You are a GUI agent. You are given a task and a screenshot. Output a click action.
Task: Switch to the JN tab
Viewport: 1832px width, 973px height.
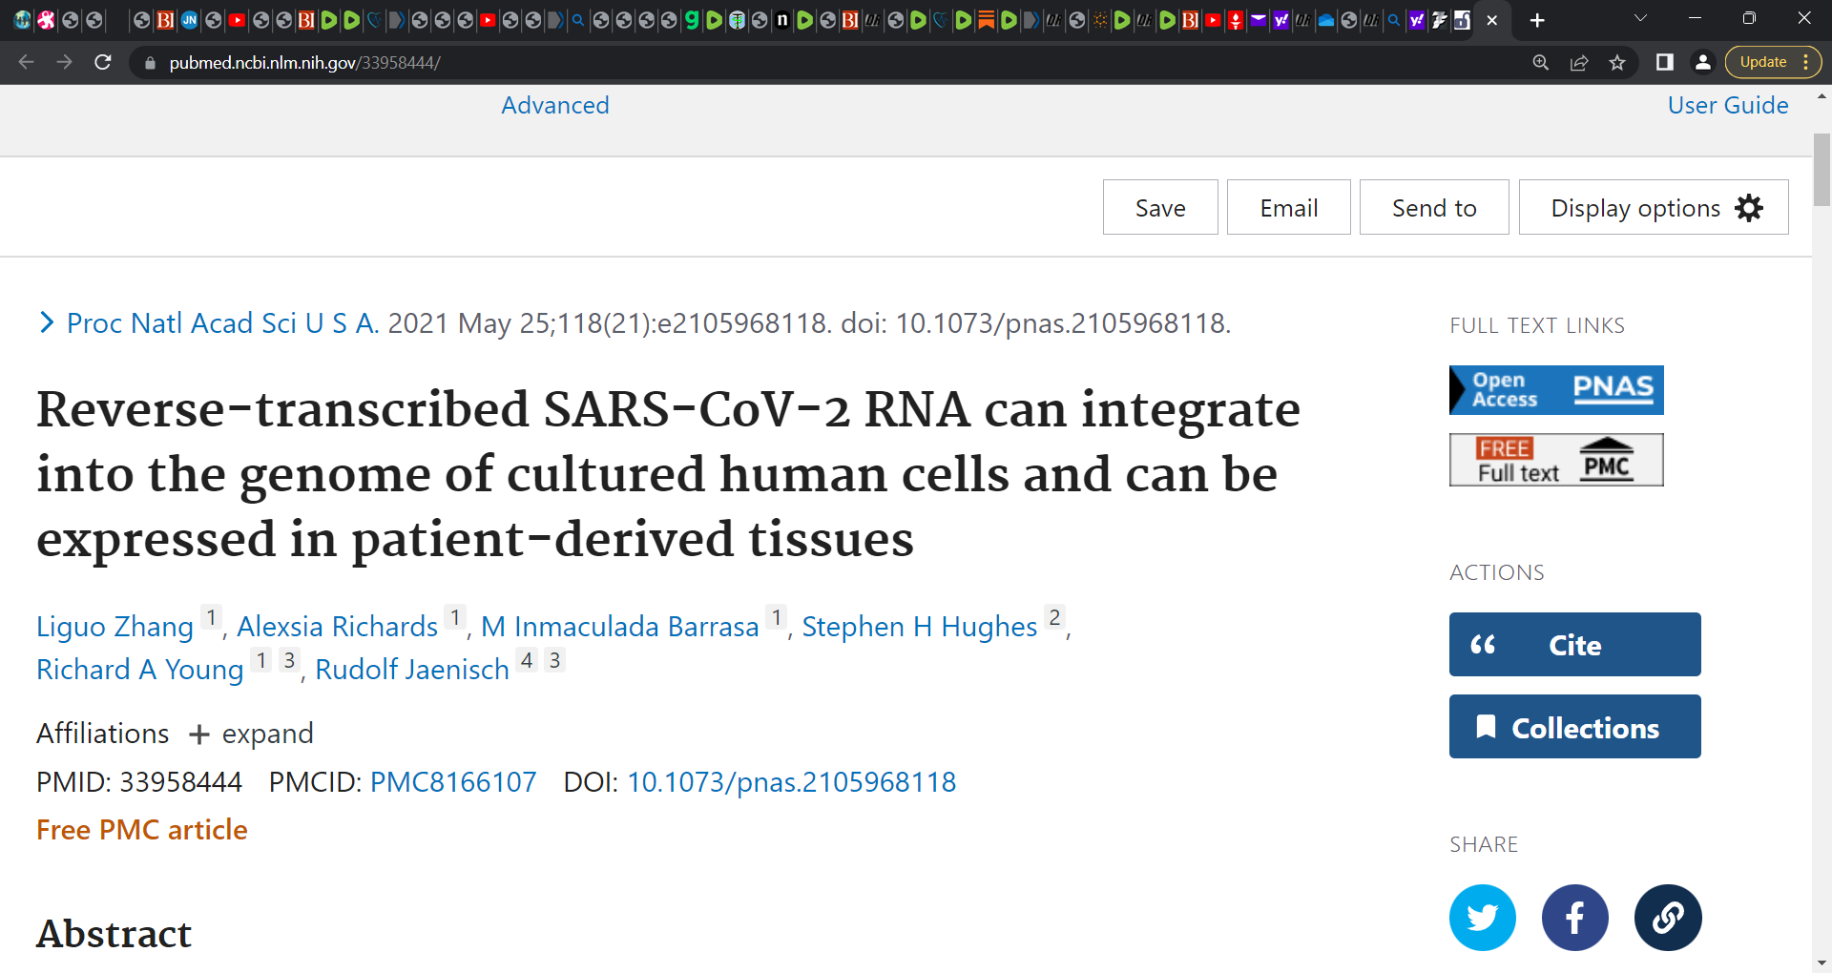[189, 20]
